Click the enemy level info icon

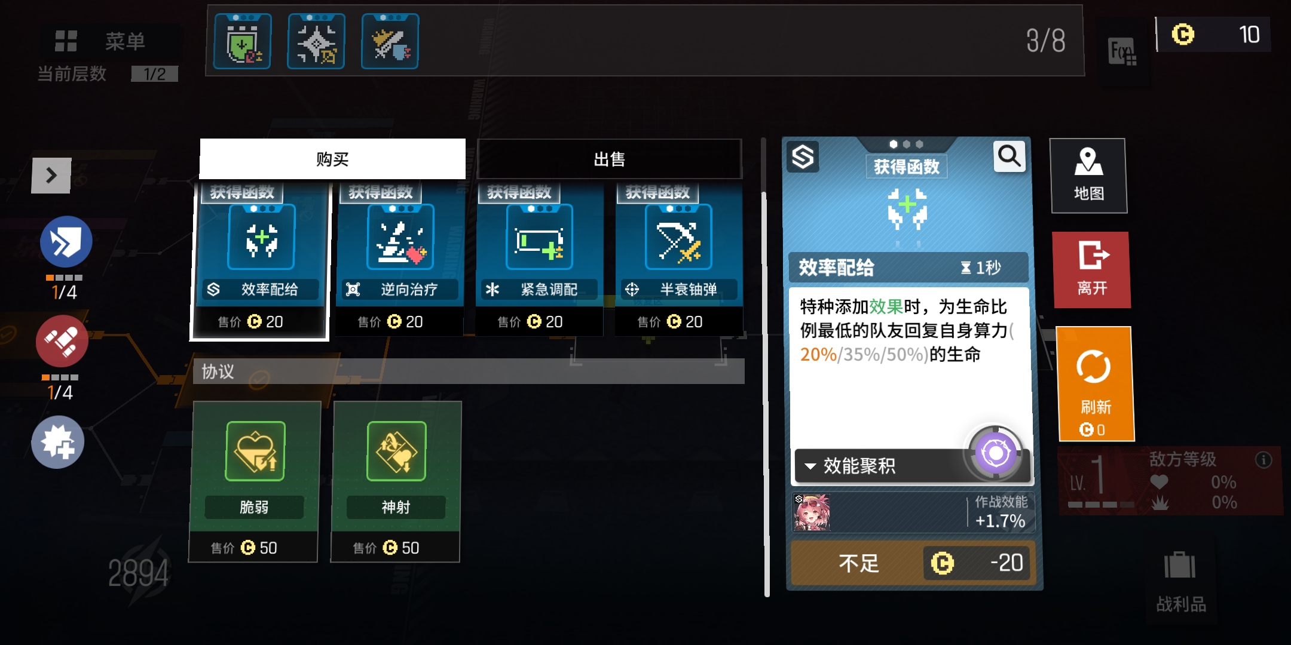click(x=1263, y=460)
